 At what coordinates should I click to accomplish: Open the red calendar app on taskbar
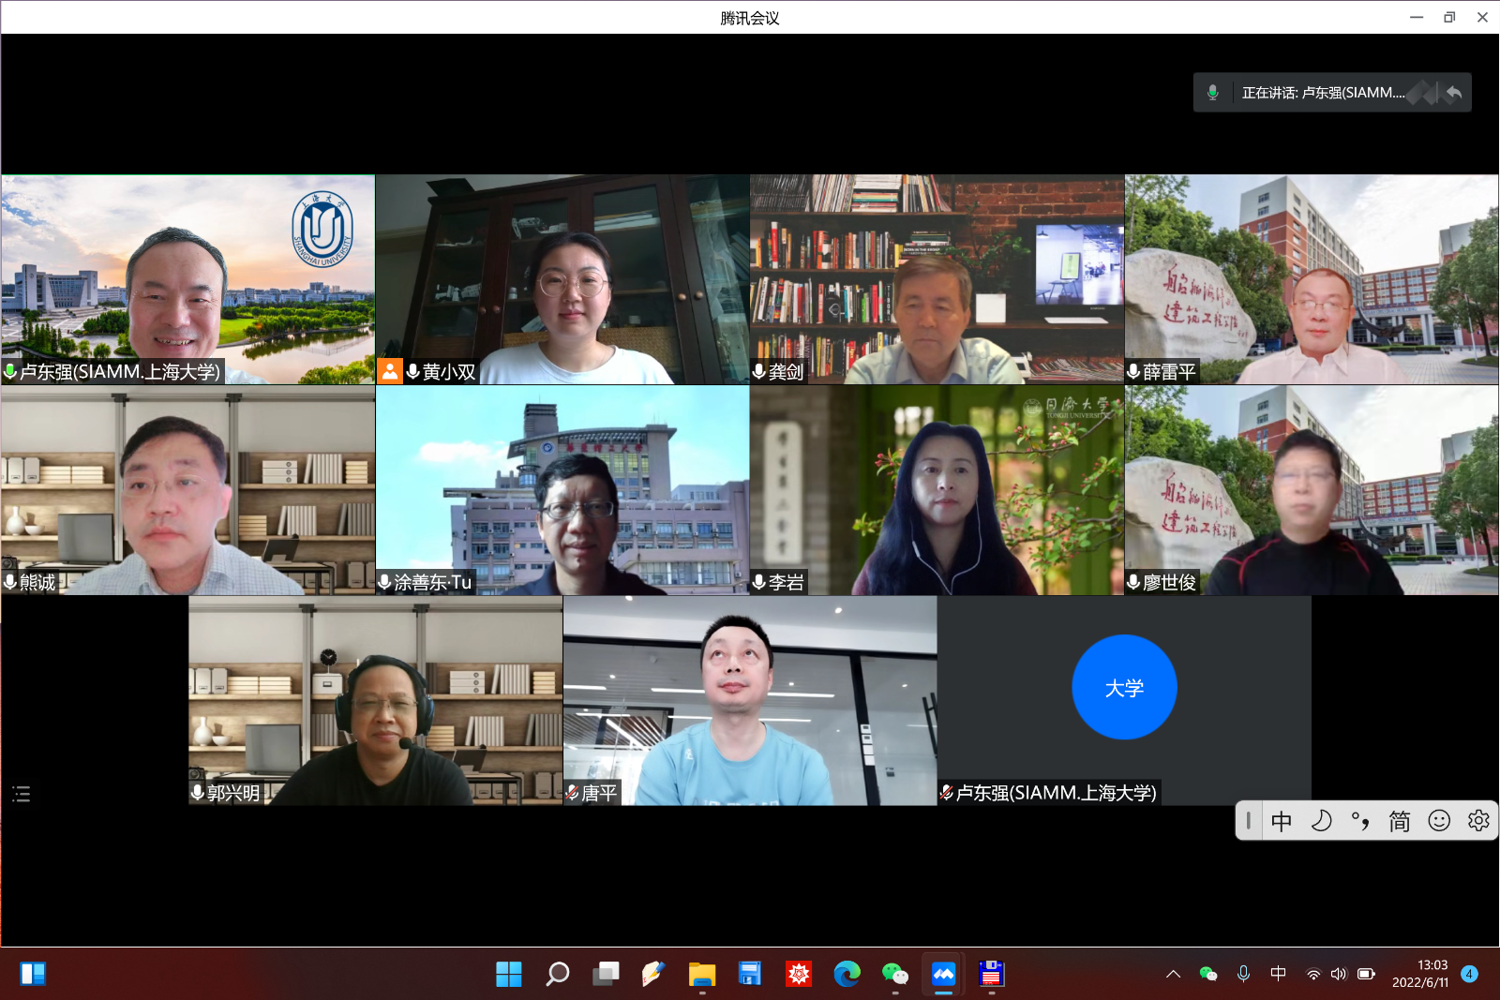click(799, 974)
